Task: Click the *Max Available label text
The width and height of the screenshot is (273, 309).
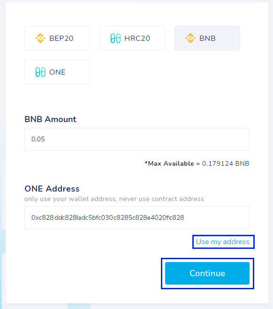Action: 169,163
